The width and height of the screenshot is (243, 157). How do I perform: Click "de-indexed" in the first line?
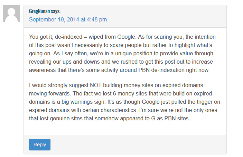click(68, 37)
